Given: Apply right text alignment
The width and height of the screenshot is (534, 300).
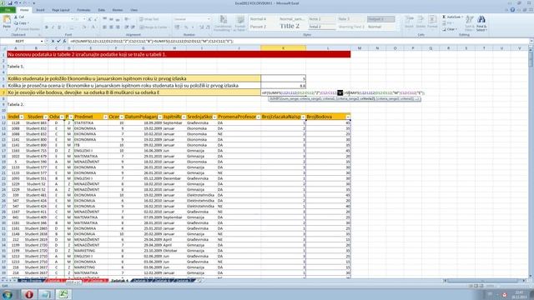Looking at the screenshot, I should 118,27.
